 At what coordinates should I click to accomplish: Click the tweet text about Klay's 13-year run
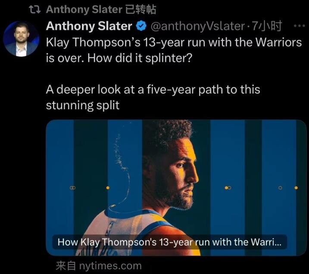click(x=173, y=50)
